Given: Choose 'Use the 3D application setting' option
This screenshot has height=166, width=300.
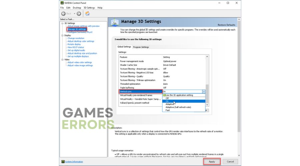Looking at the screenshot, I should pyautogui.click(x=184, y=95).
